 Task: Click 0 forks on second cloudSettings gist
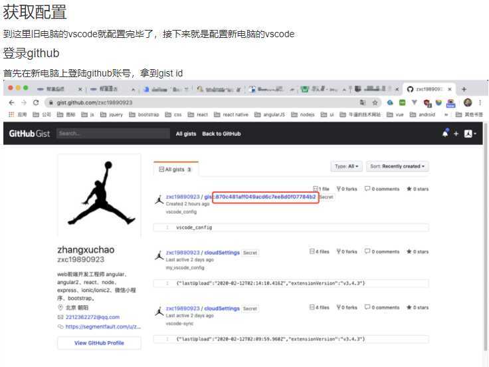tap(347, 307)
